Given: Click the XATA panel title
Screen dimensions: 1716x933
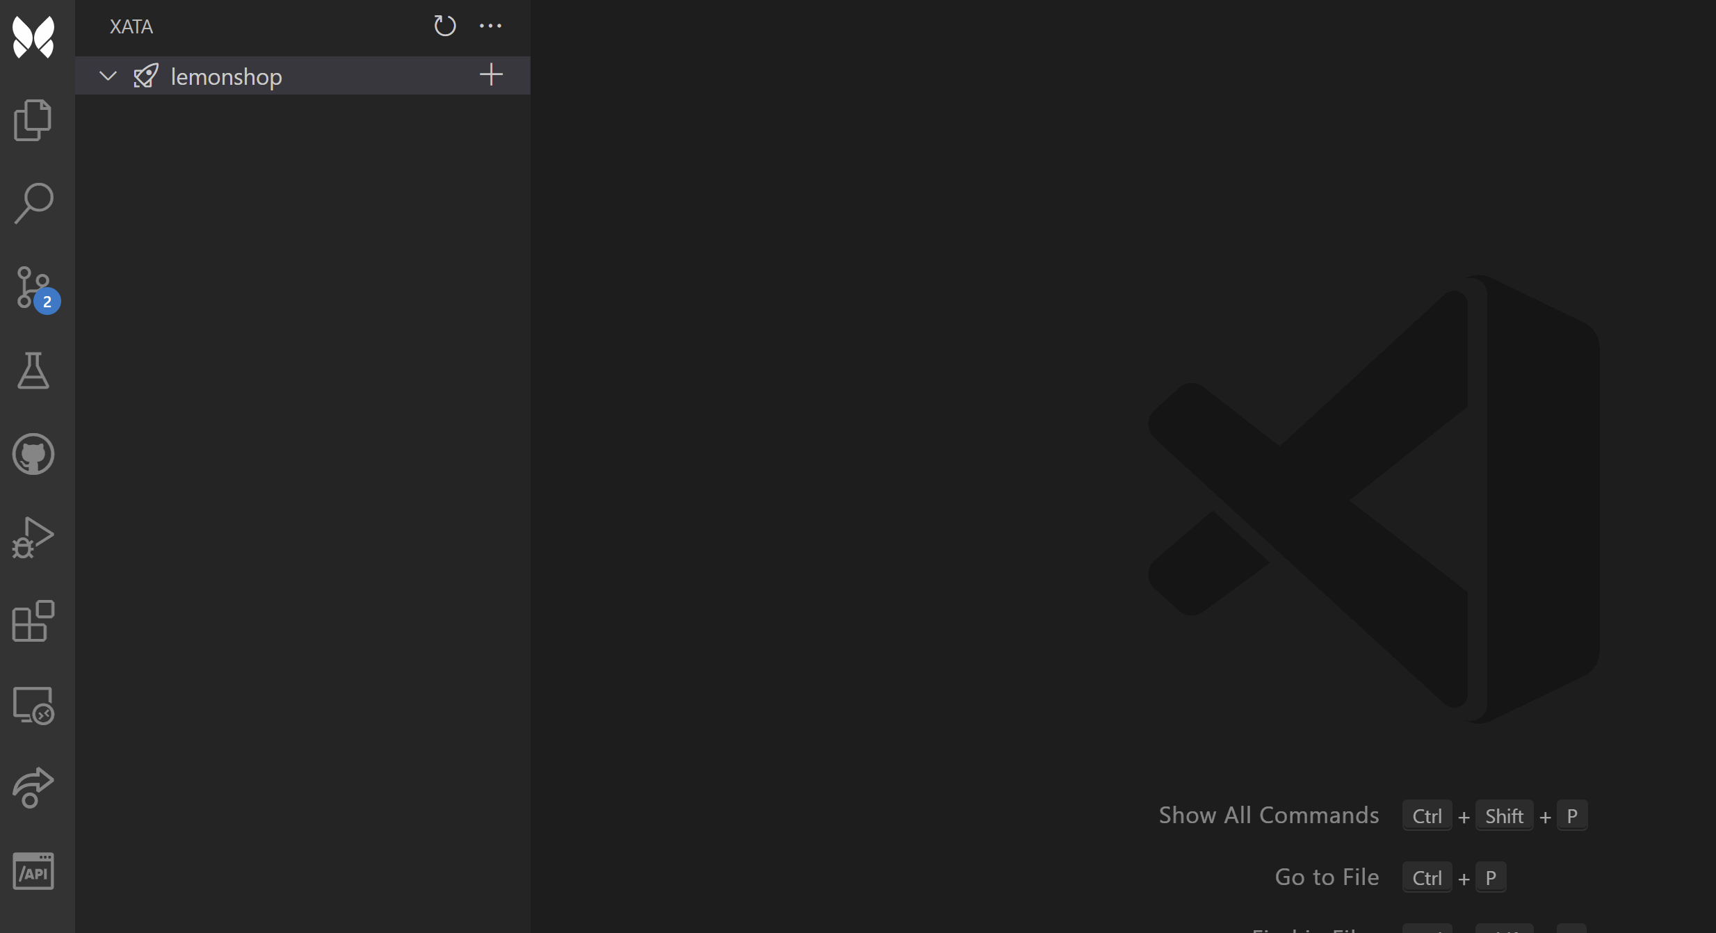Looking at the screenshot, I should [131, 26].
